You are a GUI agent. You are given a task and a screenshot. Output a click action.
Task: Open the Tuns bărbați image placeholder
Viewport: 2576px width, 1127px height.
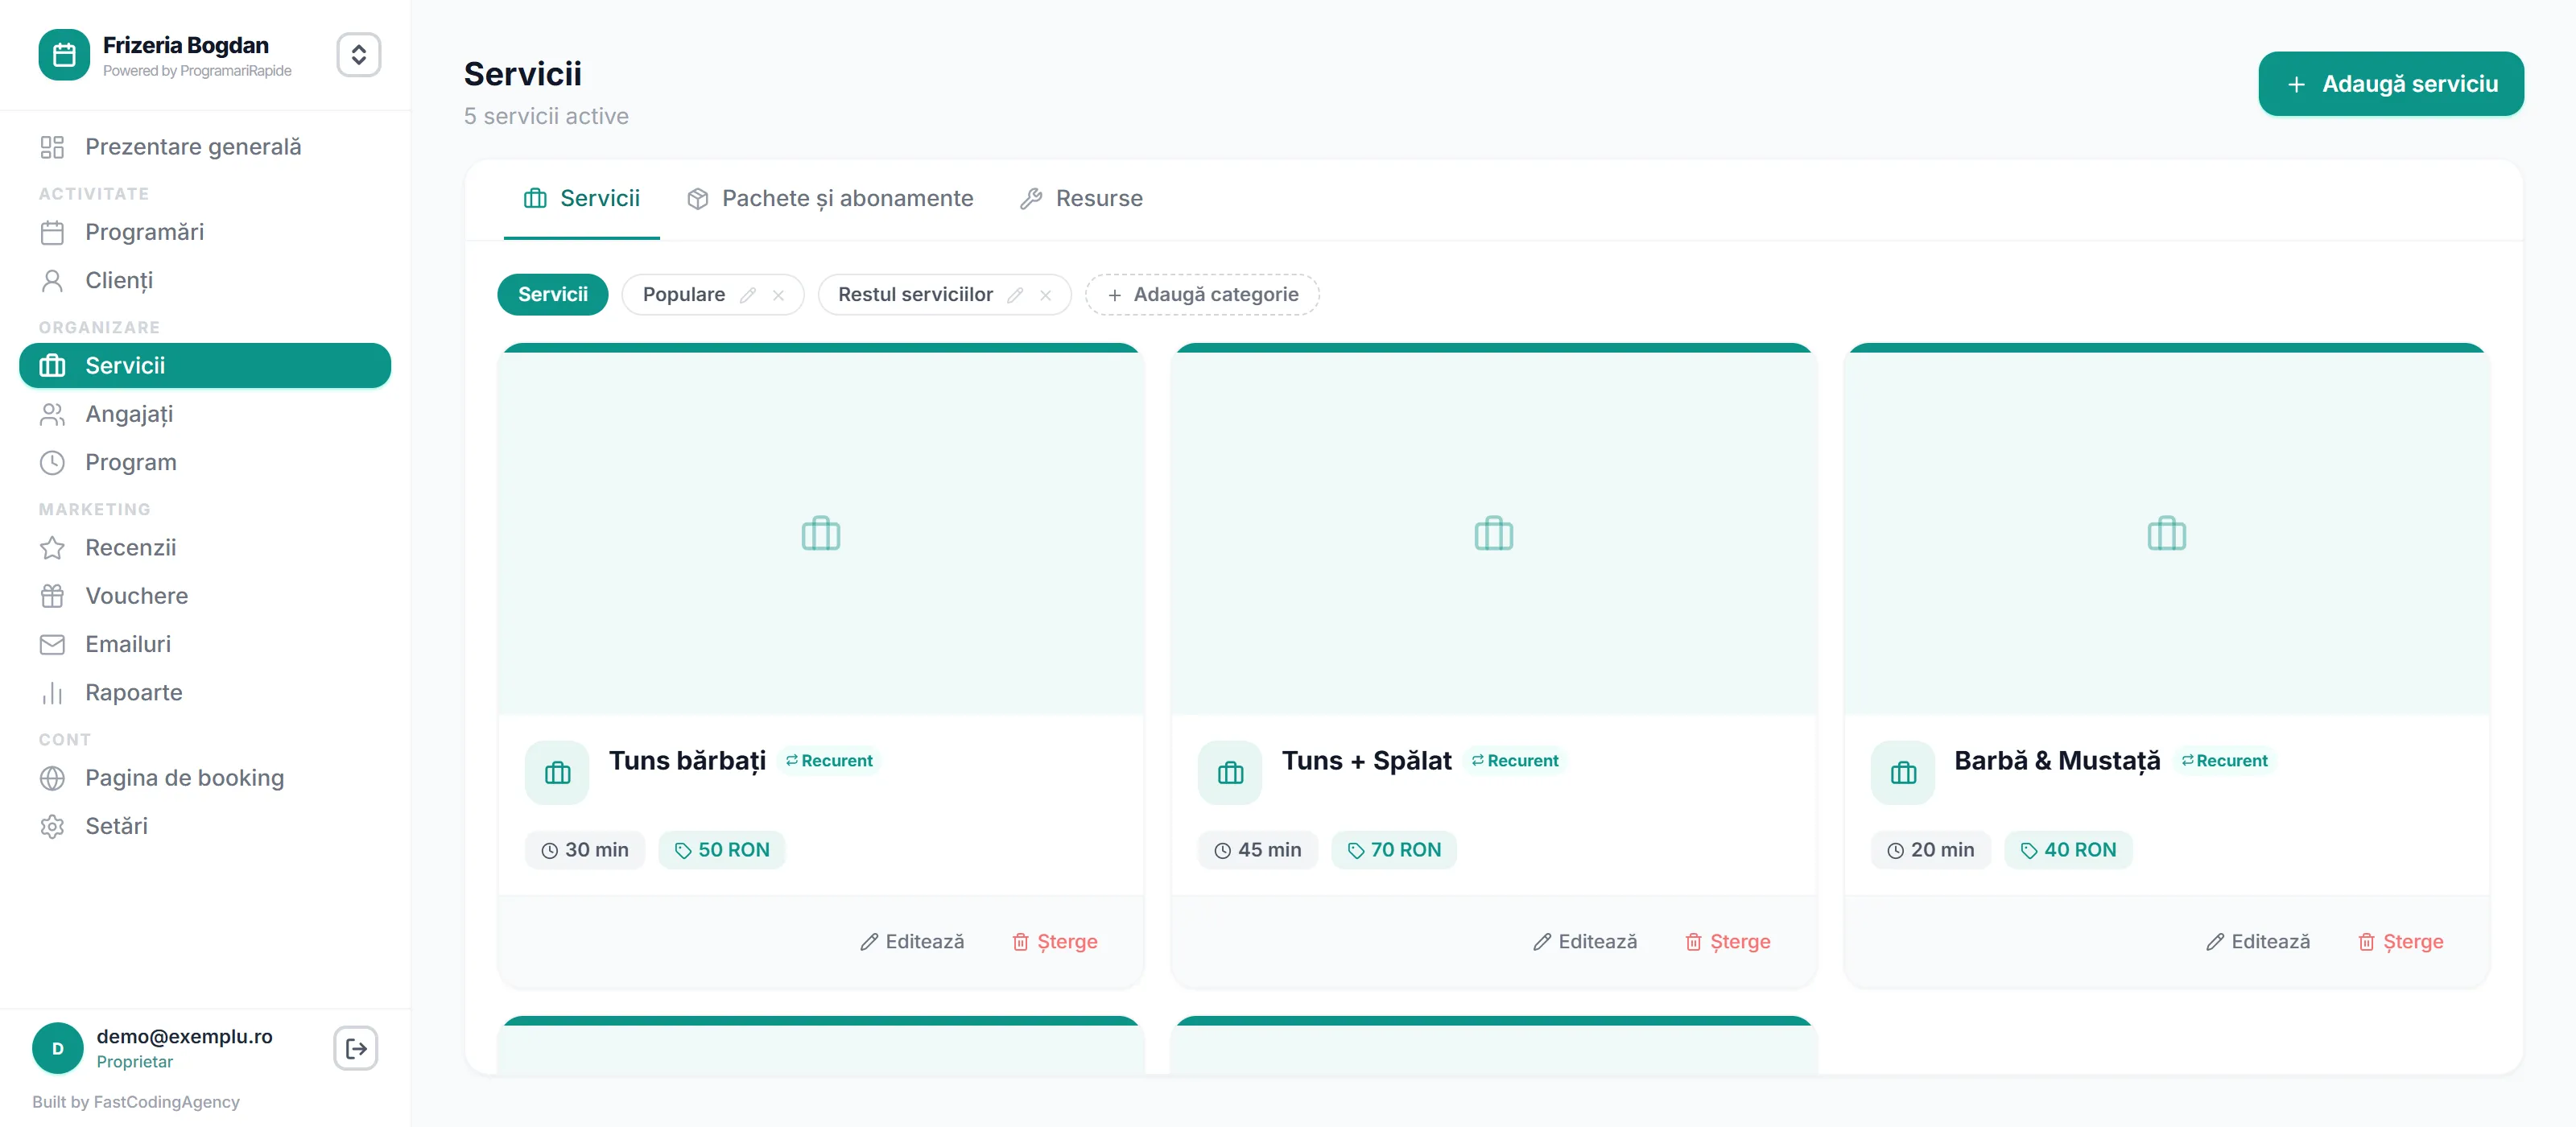pyautogui.click(x=821, y=533)
